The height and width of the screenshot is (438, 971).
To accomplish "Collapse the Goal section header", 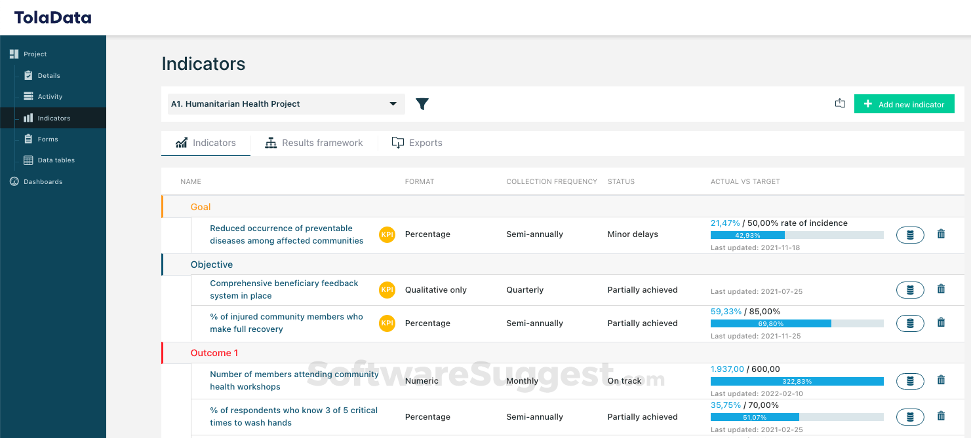I will [200, 206].
